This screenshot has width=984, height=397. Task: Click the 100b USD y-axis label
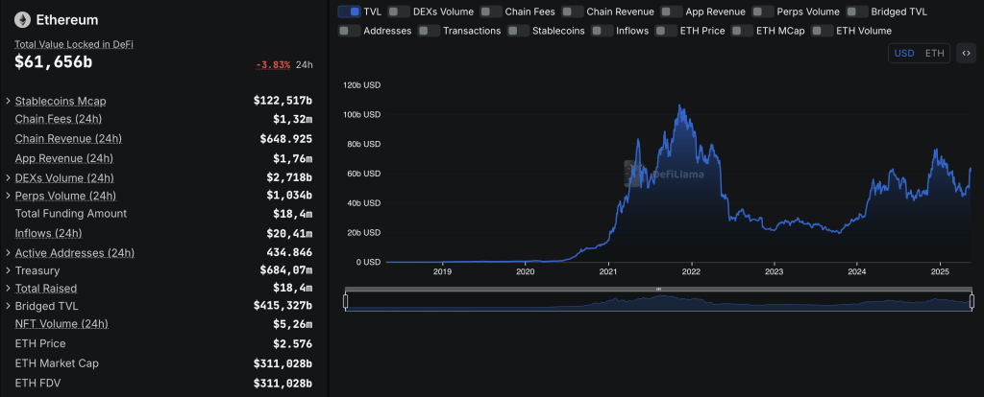click(362, 114)
